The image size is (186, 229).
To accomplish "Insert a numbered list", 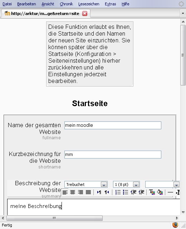I will [x=118, y=192].
